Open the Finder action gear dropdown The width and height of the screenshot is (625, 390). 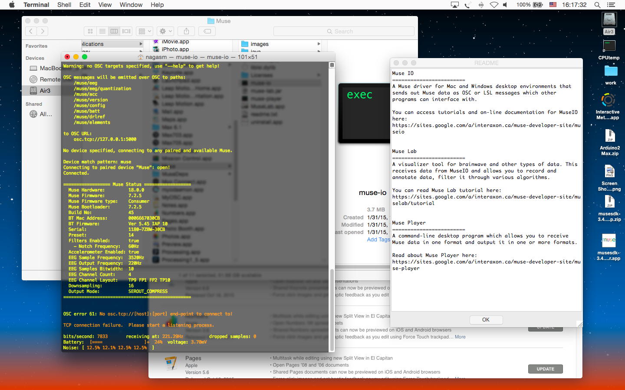click(165, 31)
